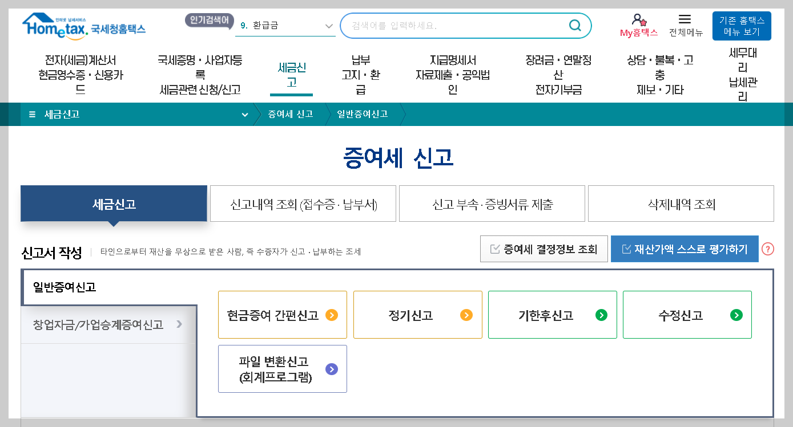793x427 pixels.
Task: Click the search magnifier icon
Action: [x=574, y=25]
